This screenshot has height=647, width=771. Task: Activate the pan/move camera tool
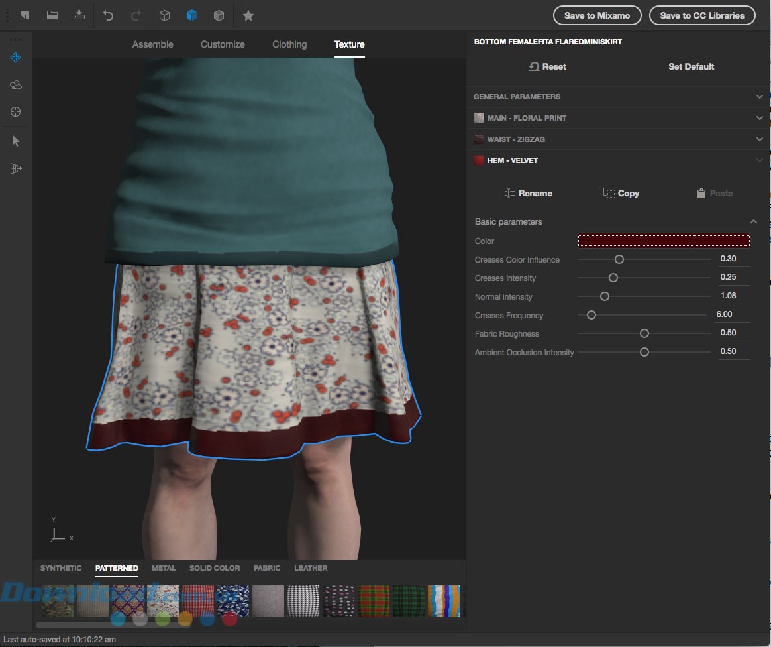[x=16, y=58]
